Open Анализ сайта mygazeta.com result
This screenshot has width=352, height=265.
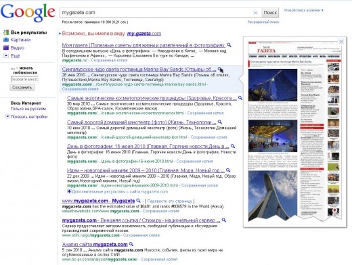pyautogui.click(x=95, y=244)
